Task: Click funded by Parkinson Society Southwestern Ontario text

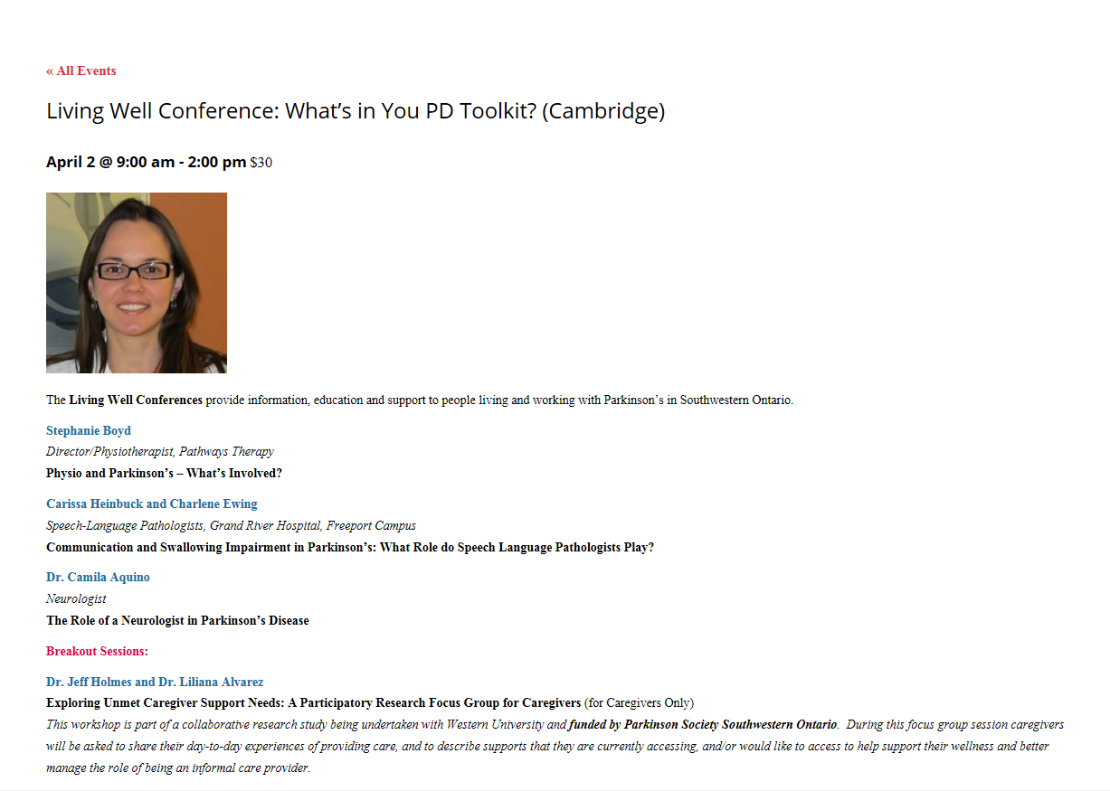Action: click(x=703, y=724)
